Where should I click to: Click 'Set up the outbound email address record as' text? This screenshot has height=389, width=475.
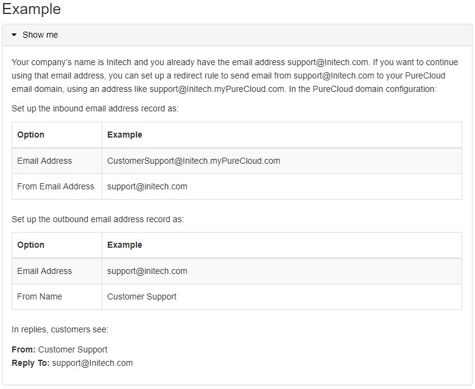click(97, 220)
